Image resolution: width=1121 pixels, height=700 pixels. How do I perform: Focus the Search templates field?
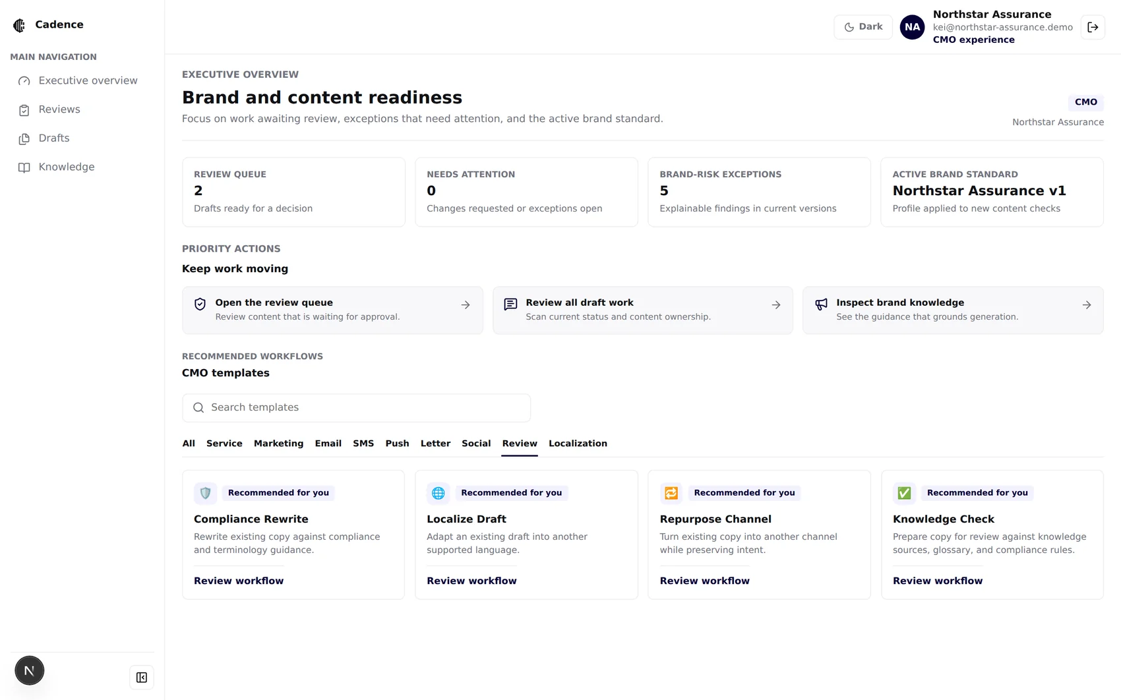coord(357,408)
